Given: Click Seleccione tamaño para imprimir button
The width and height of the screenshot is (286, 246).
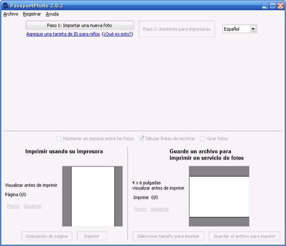Looking at the screenshot, I should point(168,236).
